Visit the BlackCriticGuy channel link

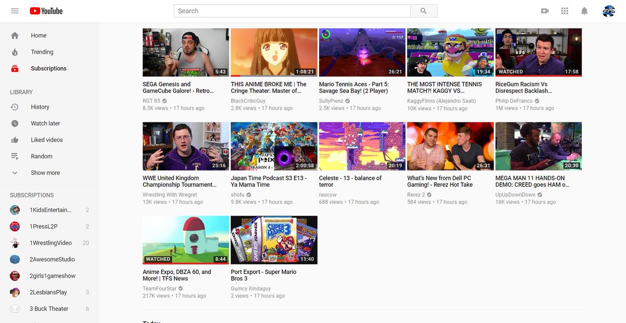pyautogui.click(x=248, y=101)
